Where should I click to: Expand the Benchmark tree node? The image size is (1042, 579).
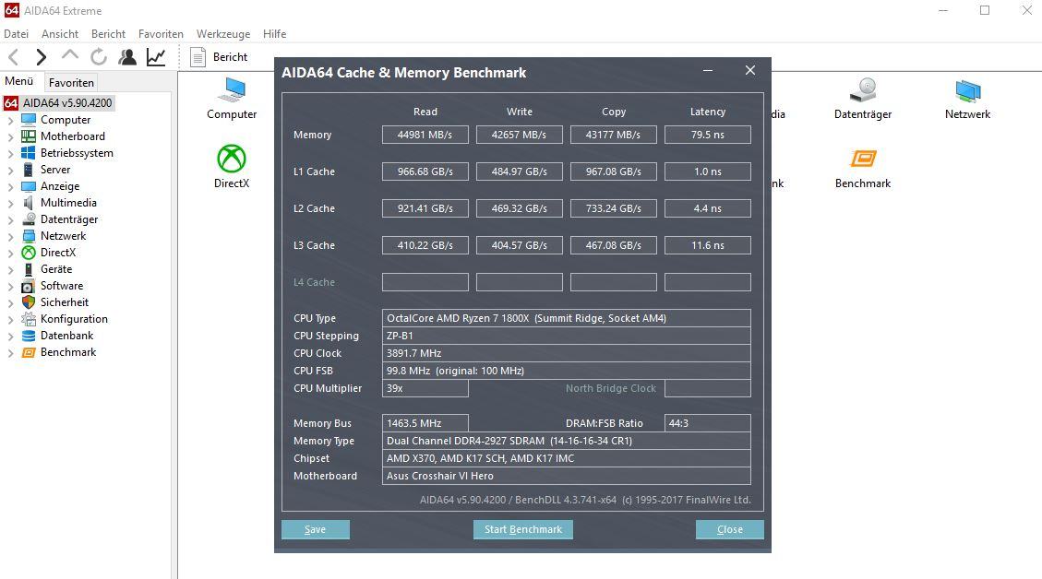coord(10,352)
